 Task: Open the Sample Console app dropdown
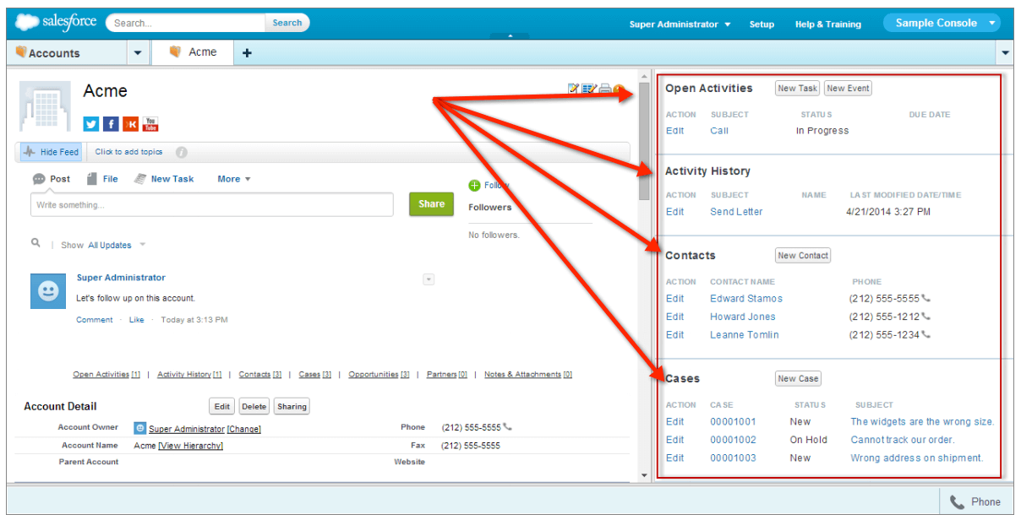pos(941,24)
